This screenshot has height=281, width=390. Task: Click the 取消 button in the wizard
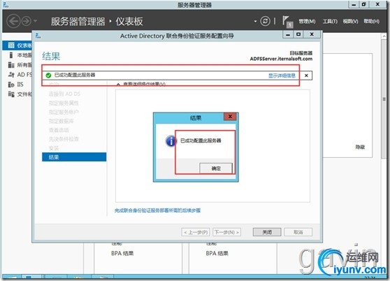(x=298, y=232)
